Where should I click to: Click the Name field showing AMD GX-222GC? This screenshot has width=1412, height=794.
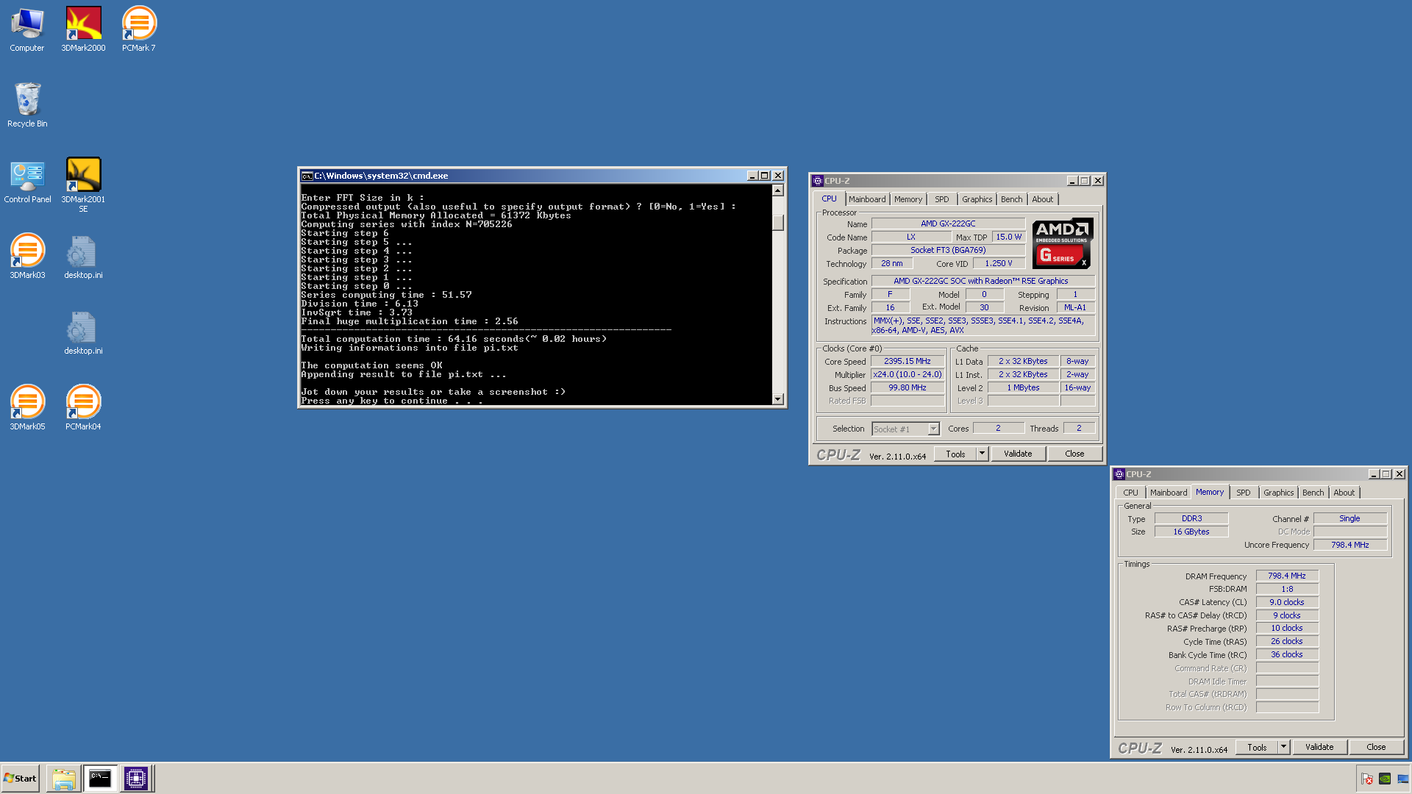pos(948,223)
